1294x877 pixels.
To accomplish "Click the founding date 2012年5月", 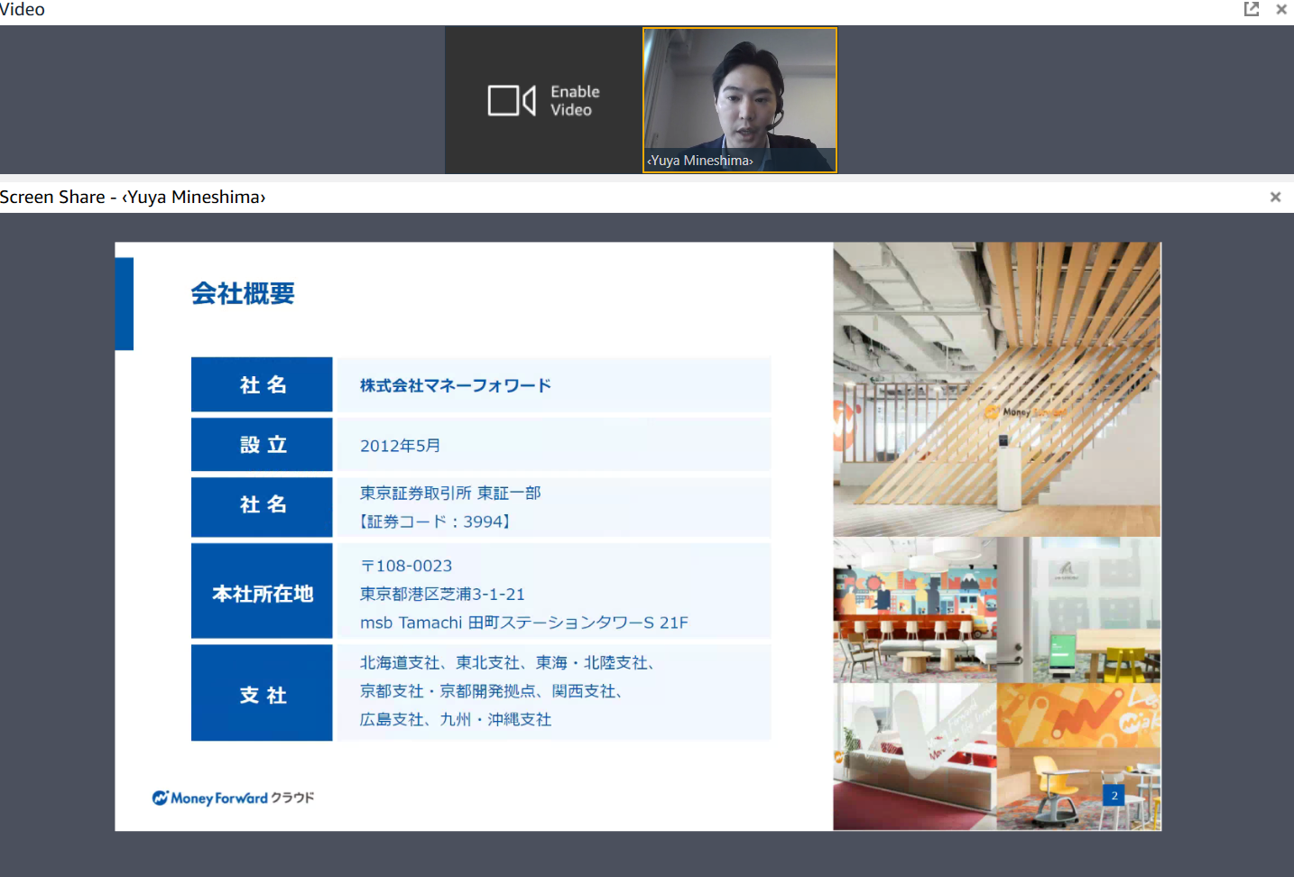I will tap(401, 446).
